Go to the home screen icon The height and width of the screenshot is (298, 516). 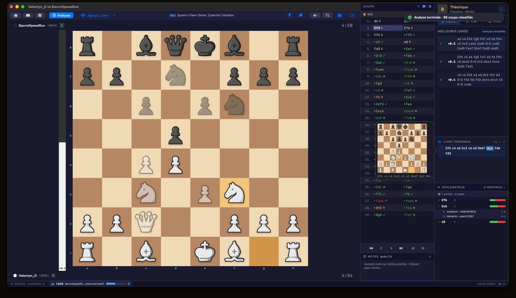click(16, 15)
